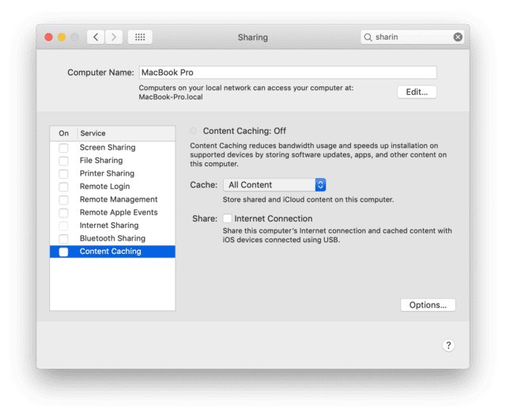Select the Printer Sharing service row
506x417 pixels.
112,173
